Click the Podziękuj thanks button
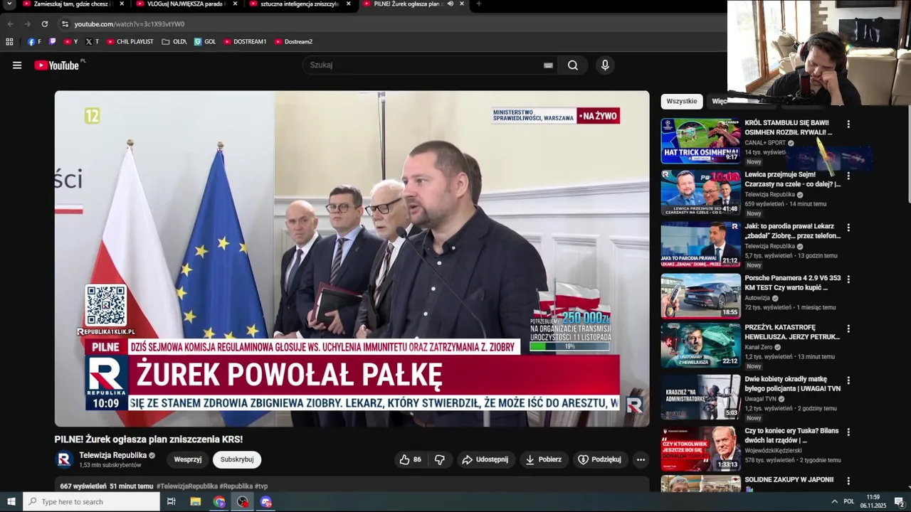911x512 pixels. (x=599, y=459)
